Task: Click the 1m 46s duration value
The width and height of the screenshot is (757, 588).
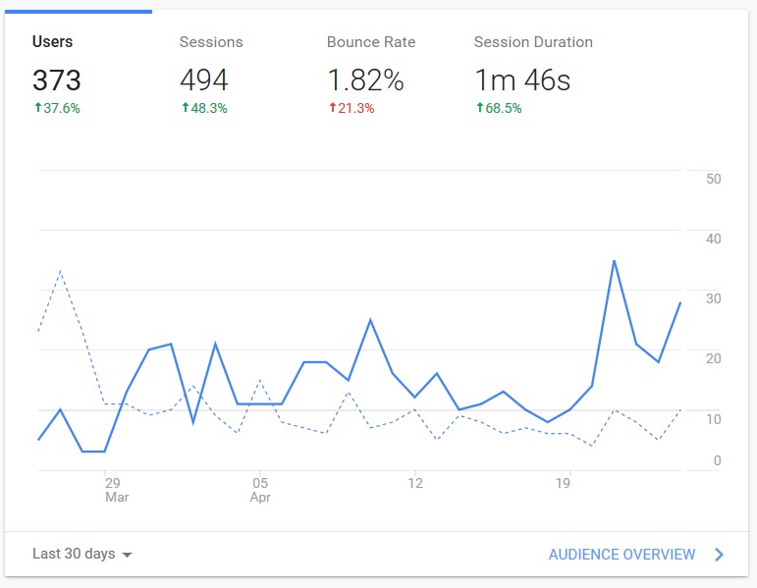Action: point(521,80)
